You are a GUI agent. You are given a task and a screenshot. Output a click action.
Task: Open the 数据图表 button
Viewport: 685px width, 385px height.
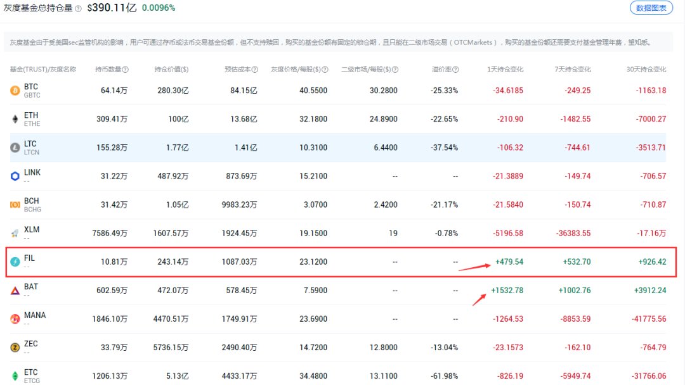point(651,8)
